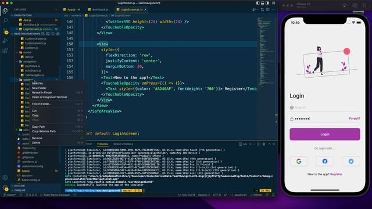The width and height of the screenshot is (372, 209).
Task: Toggle bottom panel layout icon
Action: [x=263, y=3]
